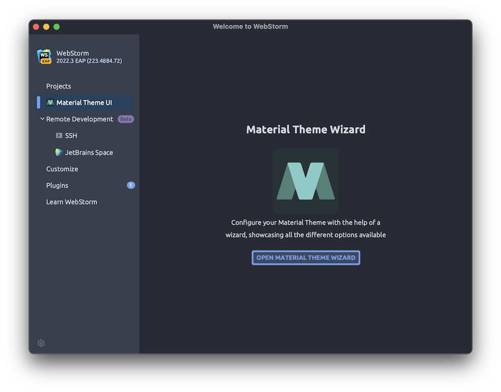Image resolution: width=501 pixels, height=392 pixels.
Task: Open the settings gear at bottom left
Action: [x=41, y=343]
